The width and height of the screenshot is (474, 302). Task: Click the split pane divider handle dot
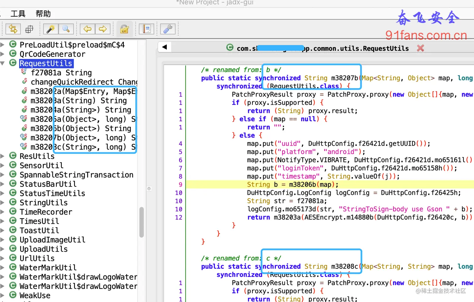point(149,189)
